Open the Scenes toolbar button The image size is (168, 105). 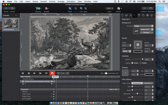[6, 8]
